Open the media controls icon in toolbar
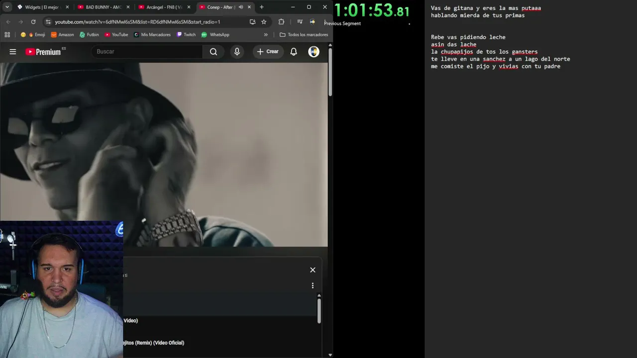Image resolution: width=637 pixels, height=358 pixels. [300, 22]
